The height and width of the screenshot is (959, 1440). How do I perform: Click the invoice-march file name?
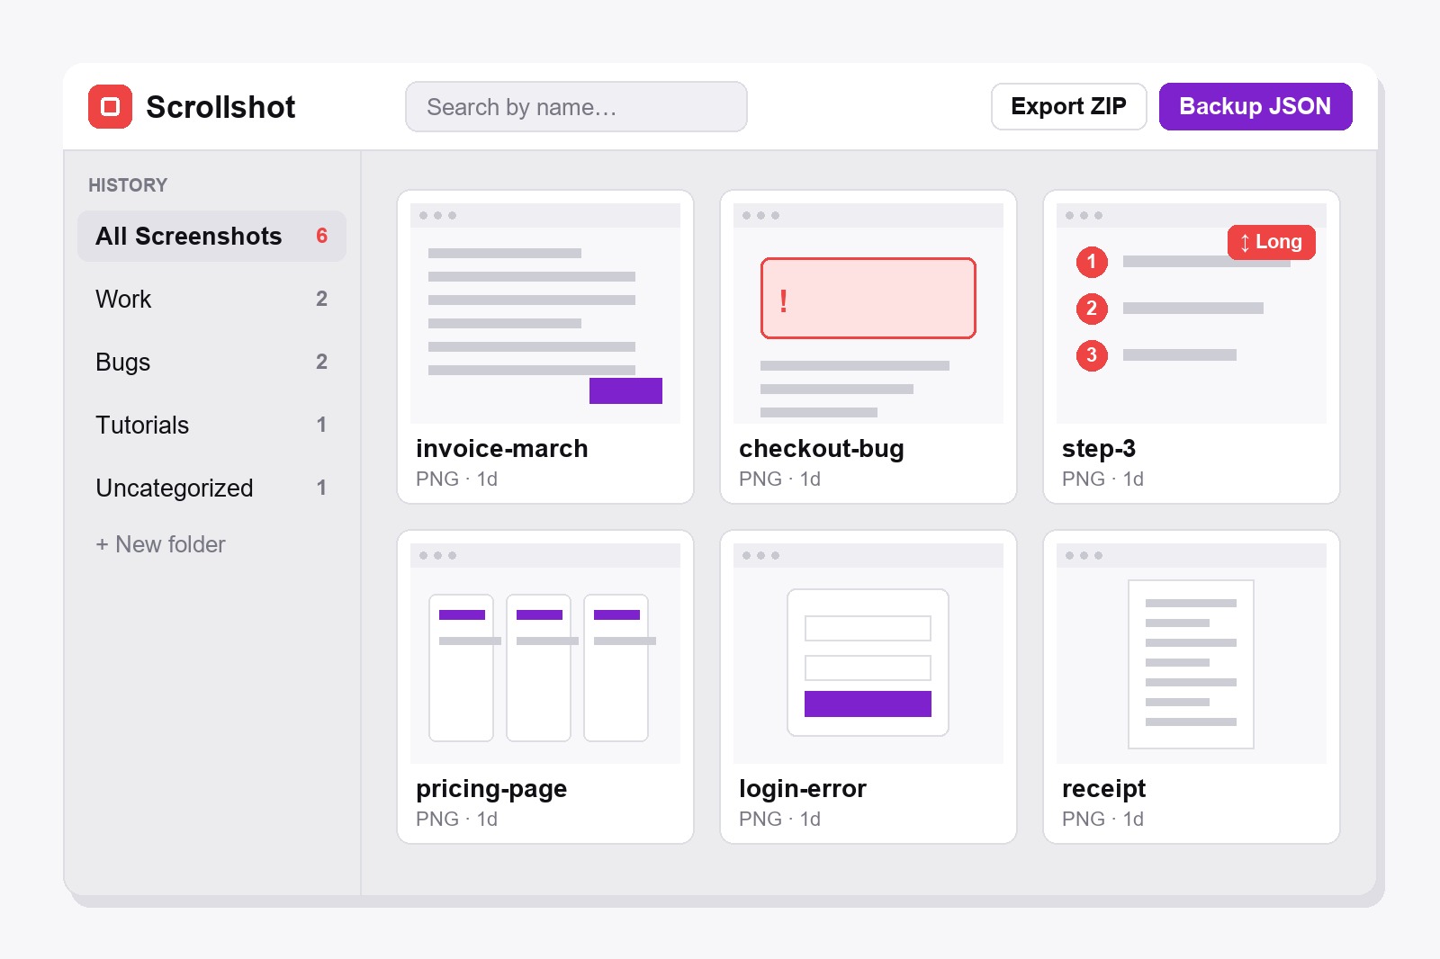click(x=501, y=448)
